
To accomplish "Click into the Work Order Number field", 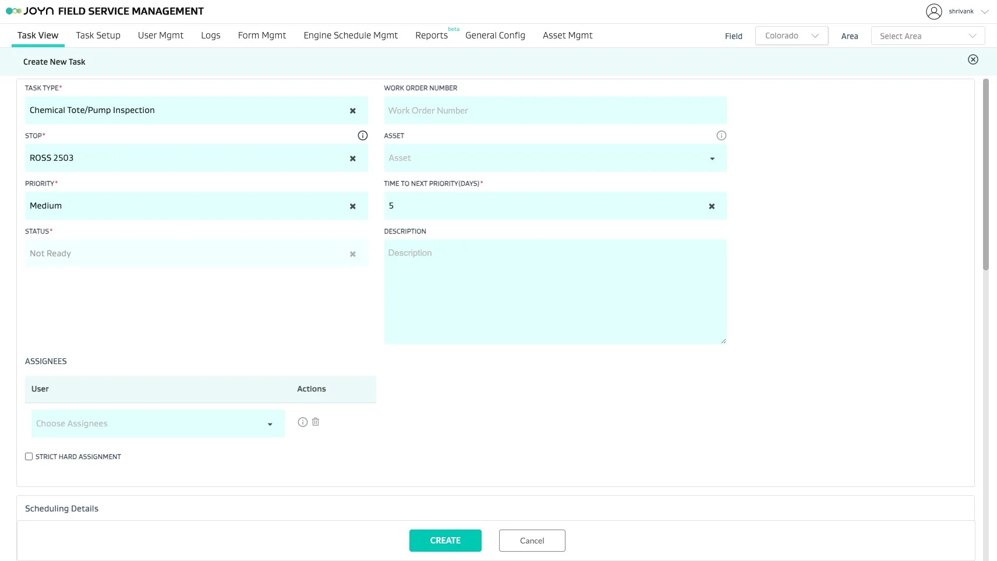I will tap(555, 110).
